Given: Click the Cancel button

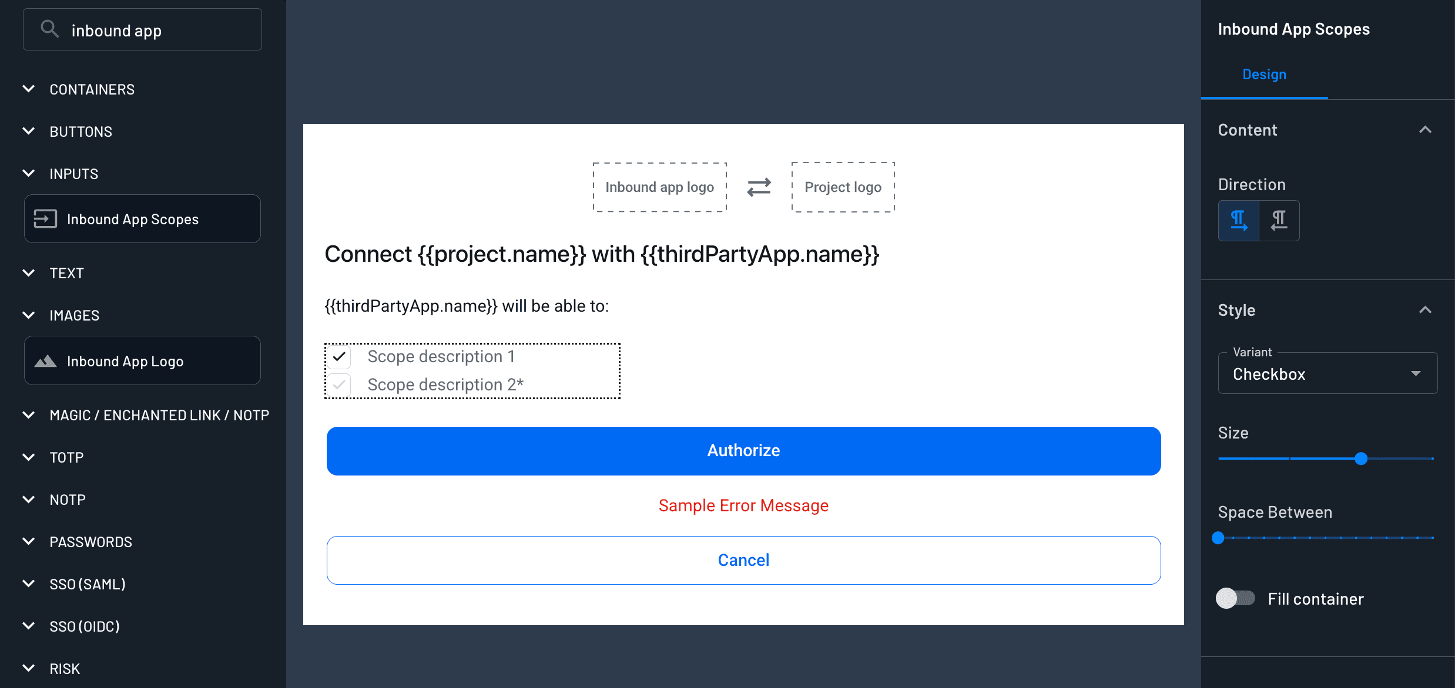Looking at the screenshot, I should tap(743, 559).
